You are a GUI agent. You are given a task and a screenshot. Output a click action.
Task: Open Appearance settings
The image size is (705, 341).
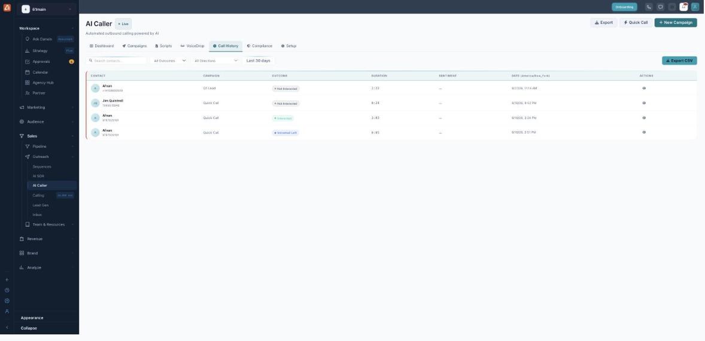(32, 318)
